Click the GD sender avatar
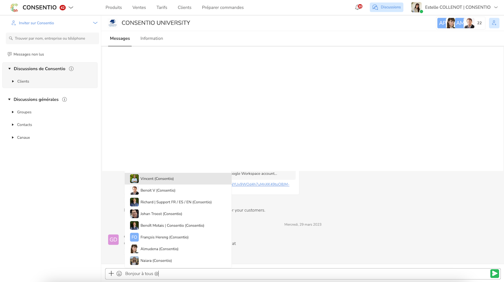 pos(113,239)
